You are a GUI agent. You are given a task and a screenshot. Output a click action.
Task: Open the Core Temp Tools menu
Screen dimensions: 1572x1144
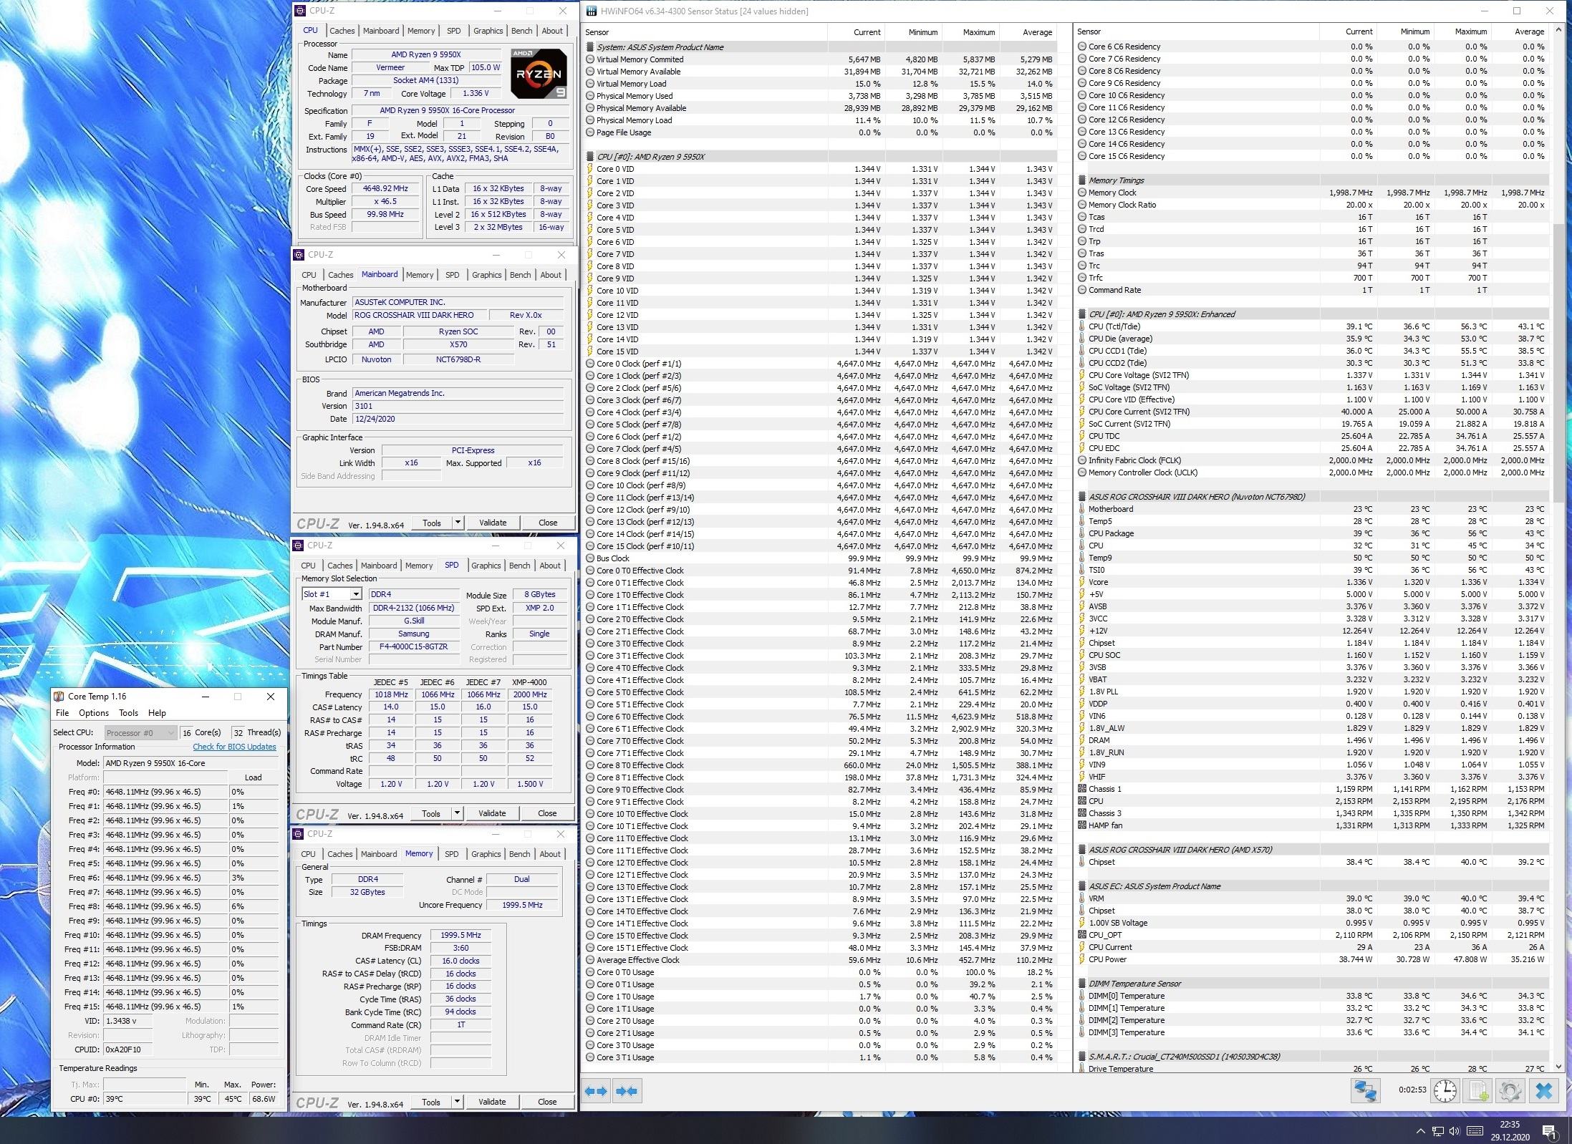click(128, 713)
